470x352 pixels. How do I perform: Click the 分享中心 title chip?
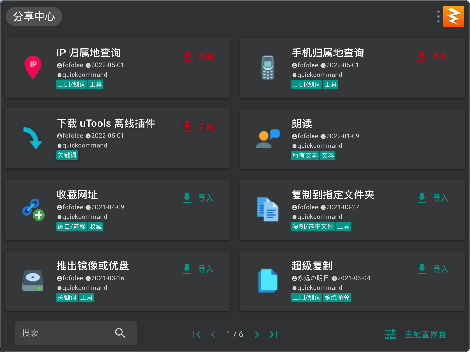34,16
